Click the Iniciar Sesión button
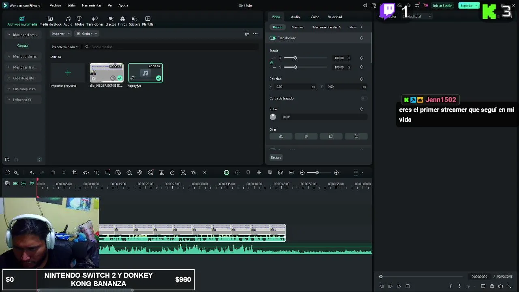The height and width of the screenshot is (292, 519). click(442, 6)
